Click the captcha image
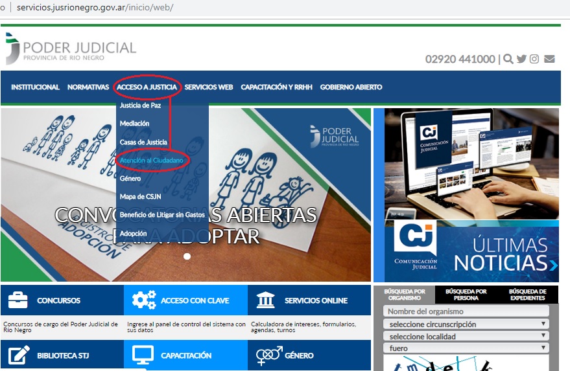Screen dimensions: 570x371 coord(466,363)
